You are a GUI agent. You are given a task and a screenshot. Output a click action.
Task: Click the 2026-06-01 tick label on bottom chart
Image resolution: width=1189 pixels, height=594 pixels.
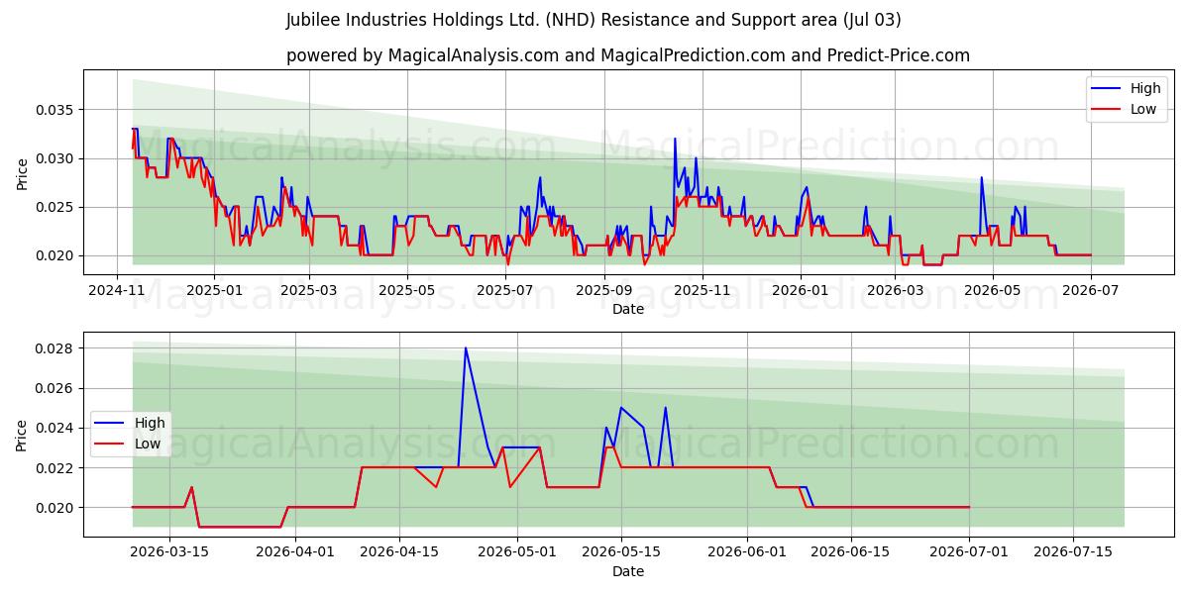(x=747, y=551)
